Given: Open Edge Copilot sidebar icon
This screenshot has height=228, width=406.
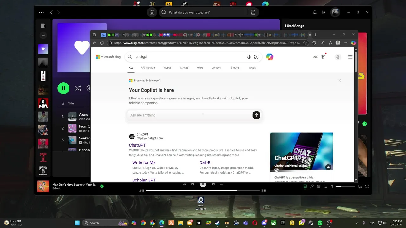Looking at the screenshot, I should point(353,43).
